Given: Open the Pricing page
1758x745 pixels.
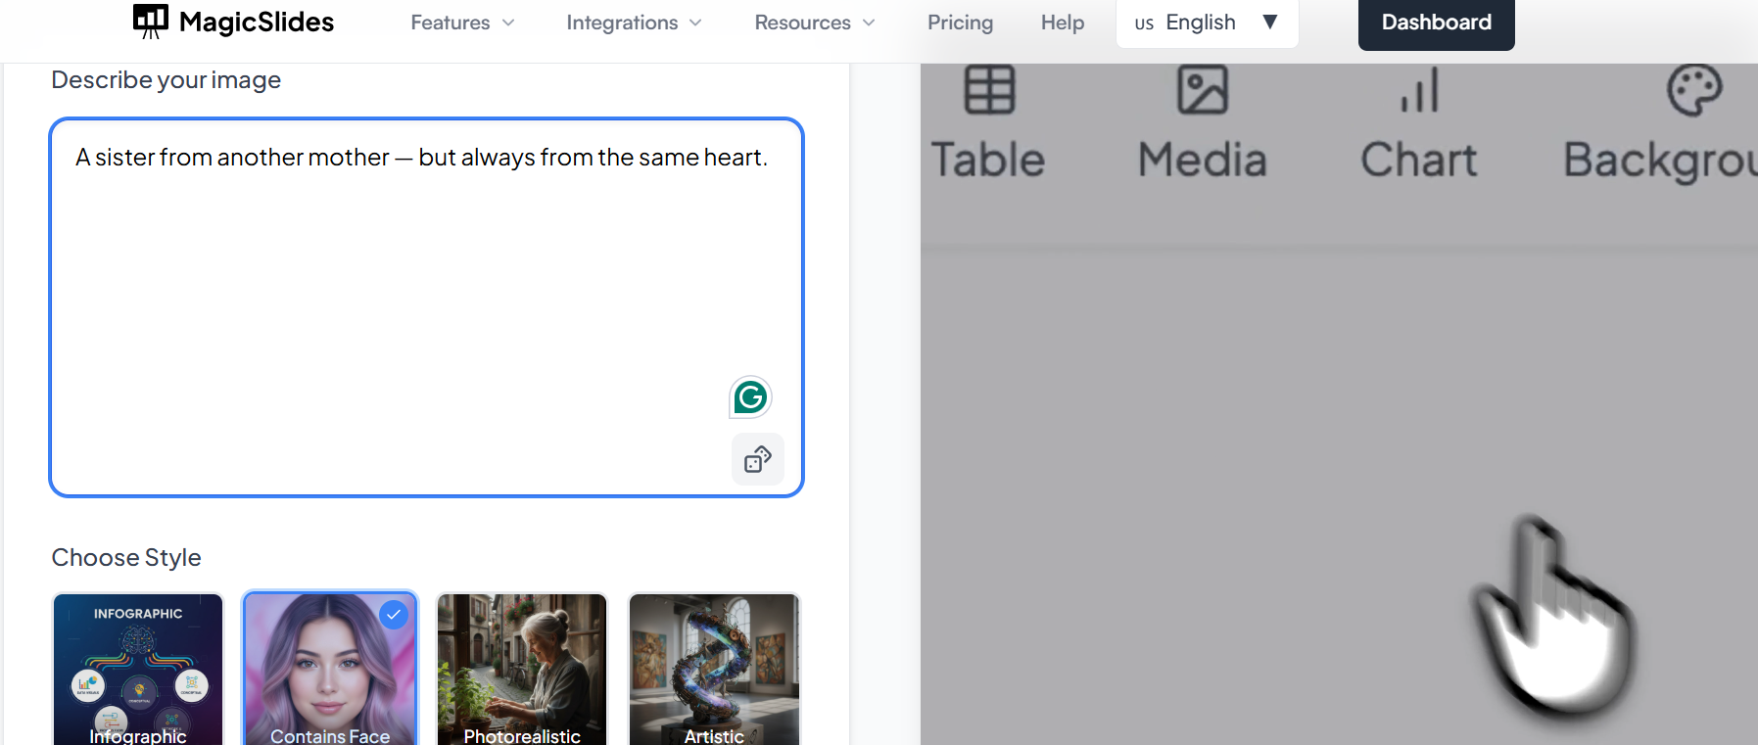Looking at the screenshot, I should point(960,23).
